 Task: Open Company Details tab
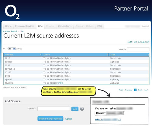coord(84,26)
